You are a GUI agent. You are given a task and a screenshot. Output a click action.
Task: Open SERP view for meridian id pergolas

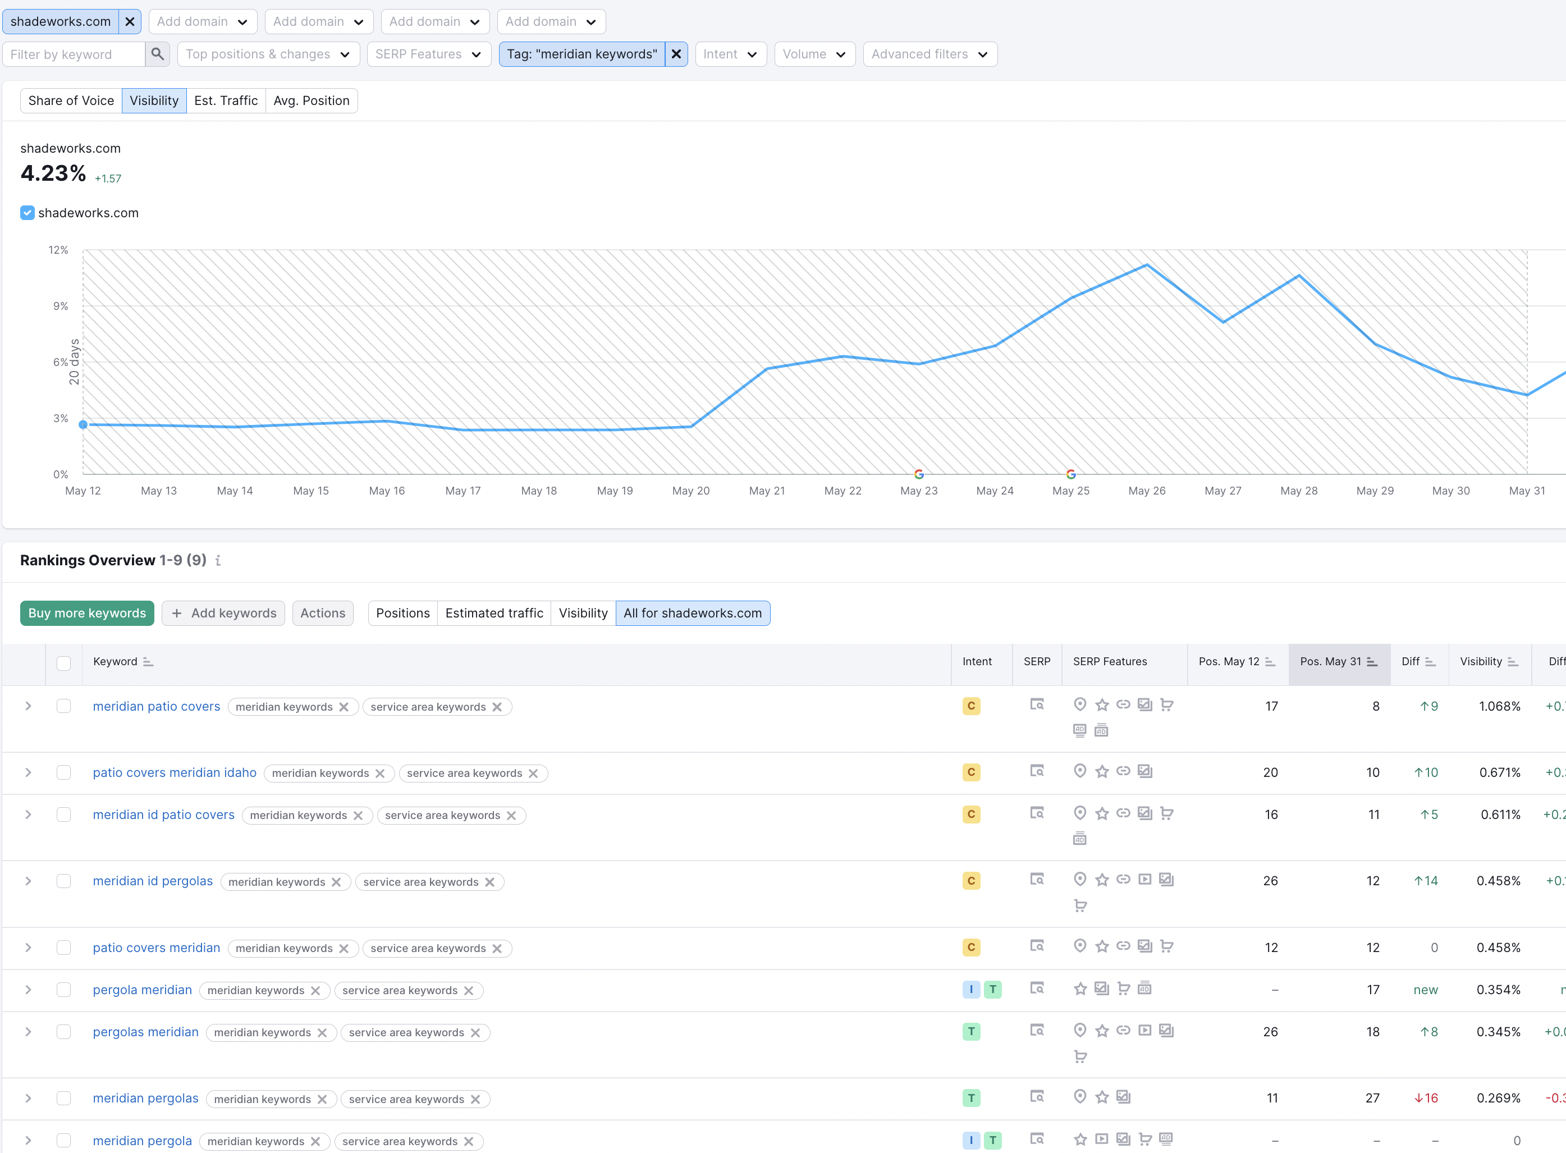point(1037,880)
